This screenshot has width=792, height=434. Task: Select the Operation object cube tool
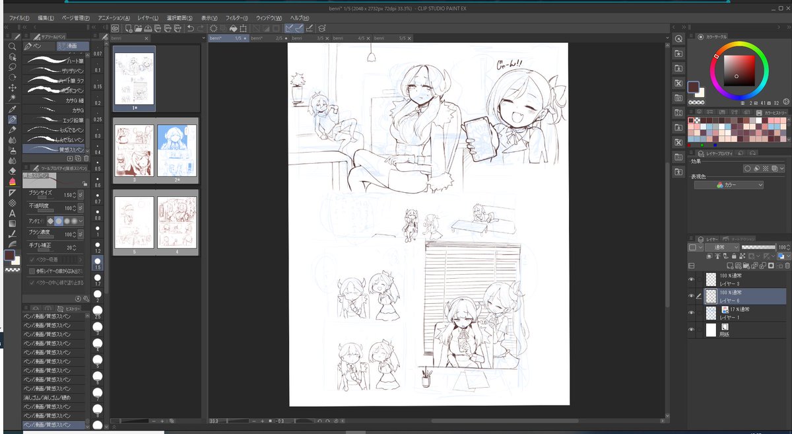click(12, 57)
